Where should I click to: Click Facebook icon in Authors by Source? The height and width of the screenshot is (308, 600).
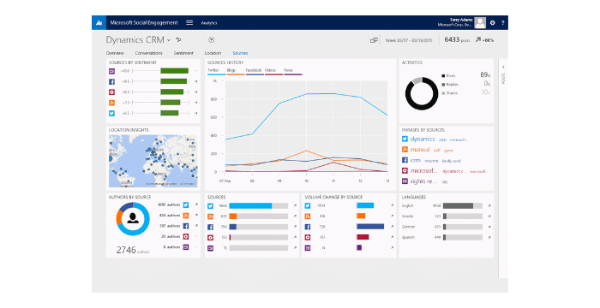[186, 226]
